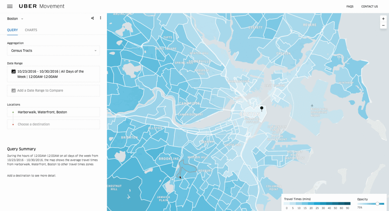Click the origin pin marker on map

tap(262, 108)
